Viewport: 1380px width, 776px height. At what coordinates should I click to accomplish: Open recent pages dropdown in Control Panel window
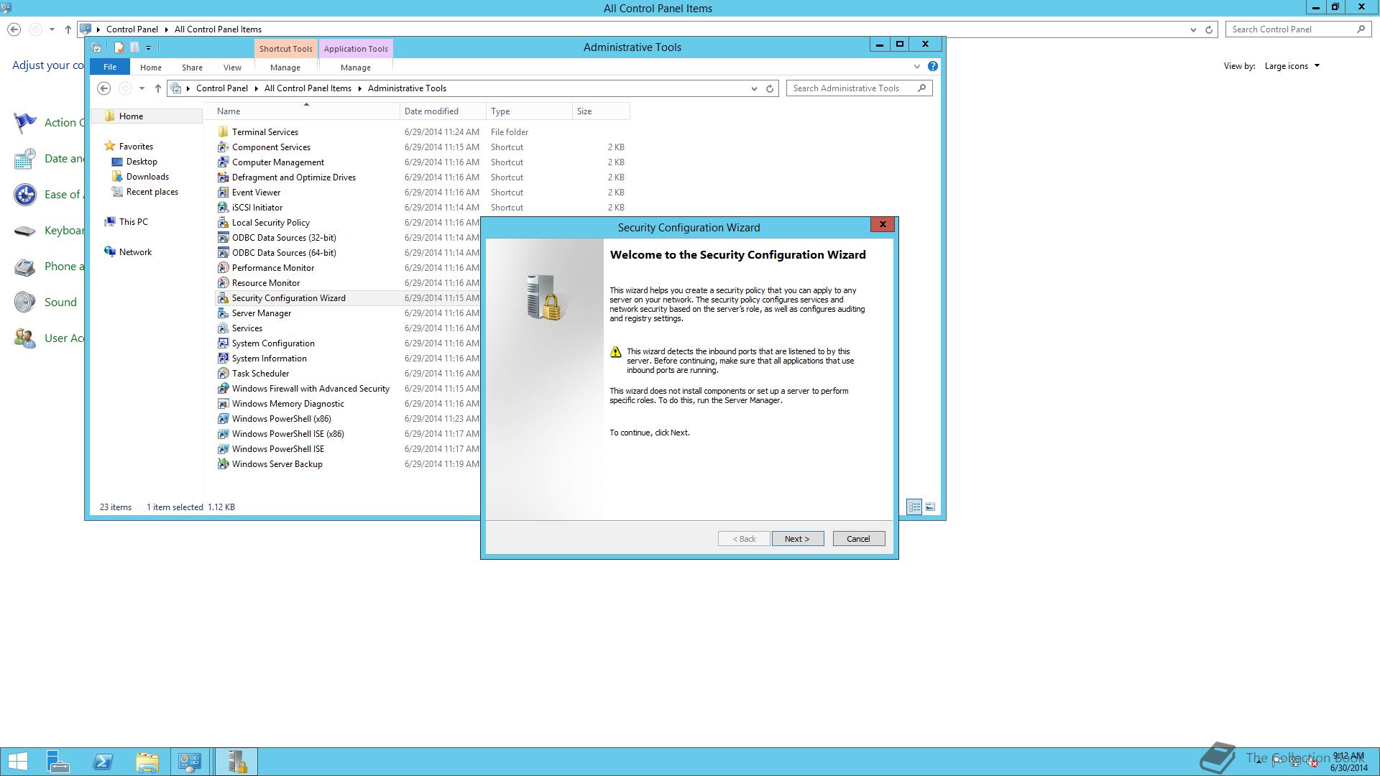(52, 29)
